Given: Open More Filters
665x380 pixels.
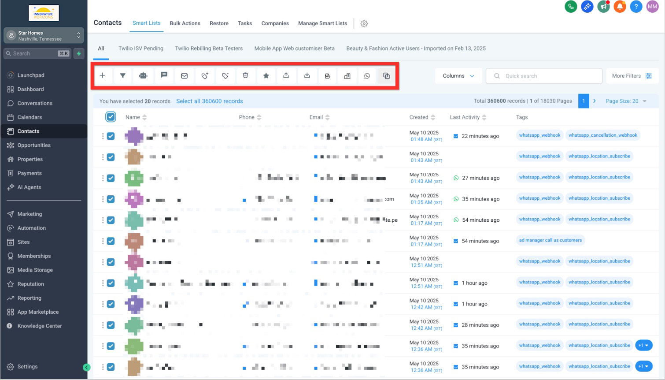Looking at the screenshot, I should 632,76.
